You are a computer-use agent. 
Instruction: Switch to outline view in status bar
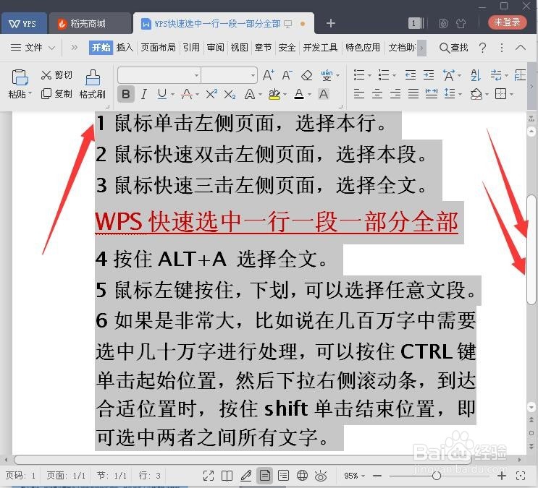[283, 476]
